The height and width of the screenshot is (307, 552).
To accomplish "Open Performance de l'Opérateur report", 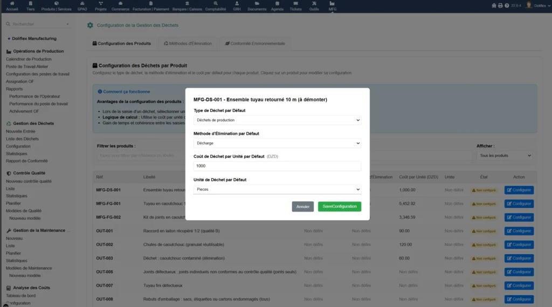I will pyautogui.click(x=34, y=96).
